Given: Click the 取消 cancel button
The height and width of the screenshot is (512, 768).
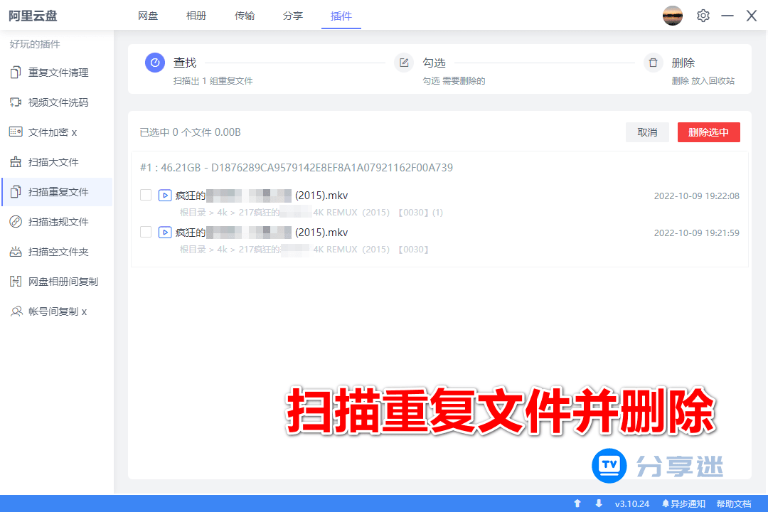Looking at the screenshot, I should (647, 132).
